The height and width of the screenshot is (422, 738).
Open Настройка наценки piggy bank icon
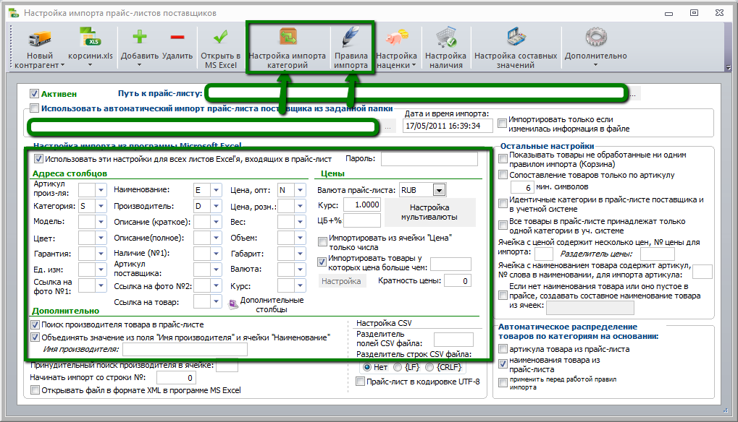tap(397, 38)
